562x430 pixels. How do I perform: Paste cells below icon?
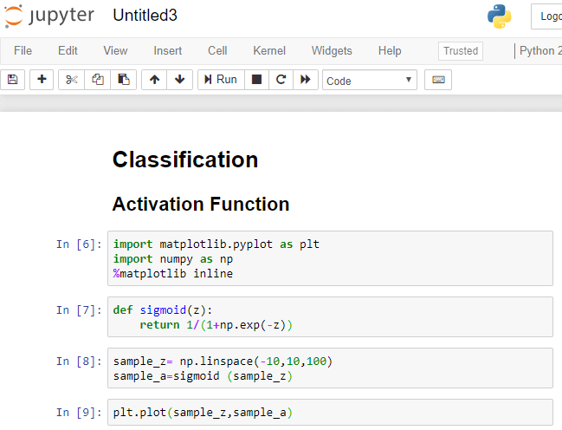coord(124,80)
